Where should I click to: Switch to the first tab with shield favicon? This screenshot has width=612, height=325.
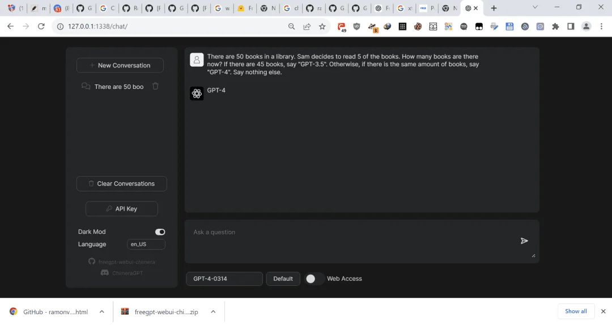pyautogui.click(x=15, y=8)
